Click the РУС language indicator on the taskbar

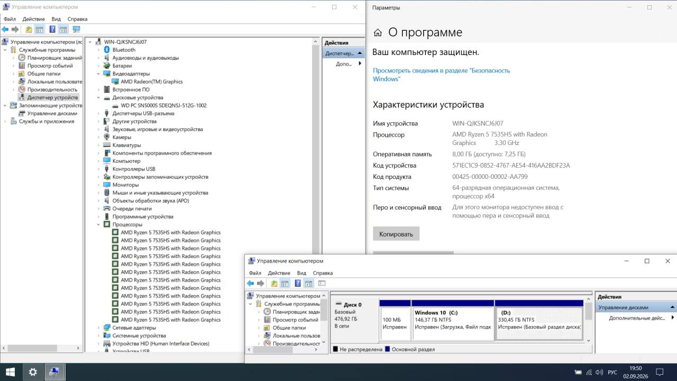[x=612, y=372]
